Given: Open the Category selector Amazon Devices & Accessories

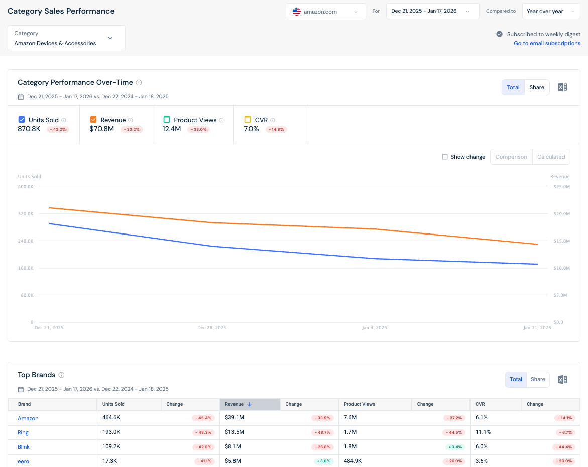Looking at the screenshot, I should [x=66, y=38].
